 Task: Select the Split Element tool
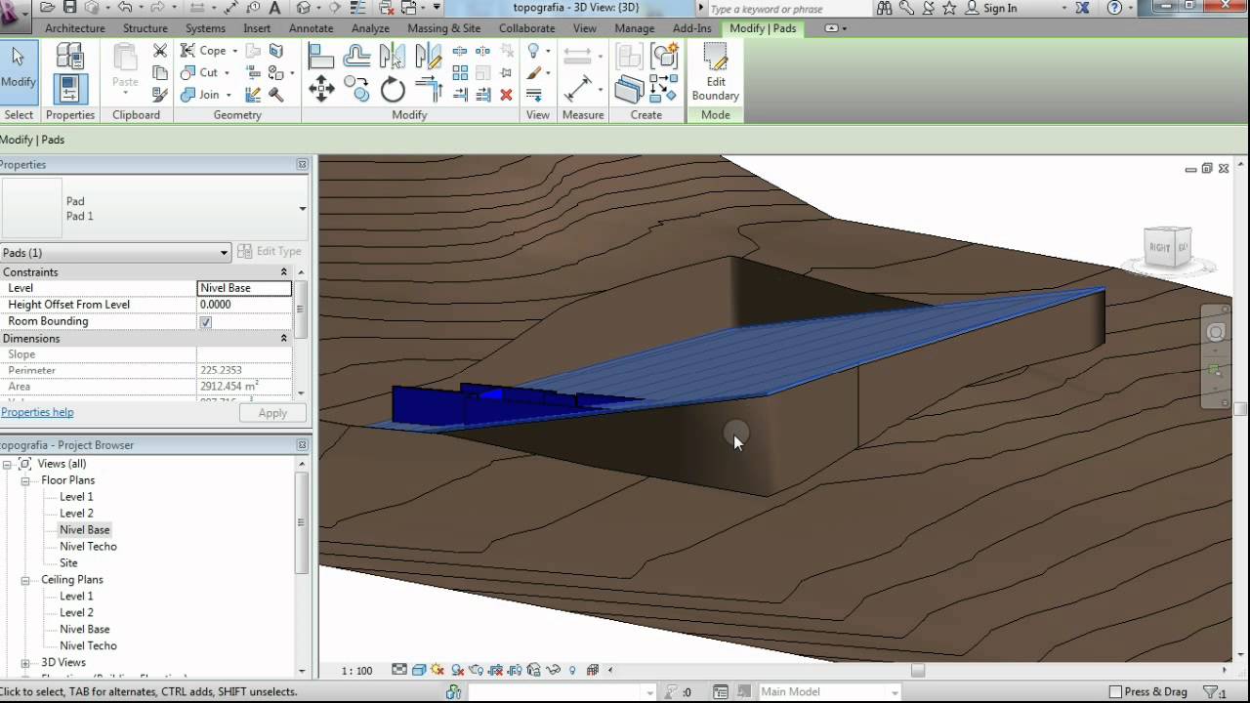pyautogui.click(x=461, y=50)
